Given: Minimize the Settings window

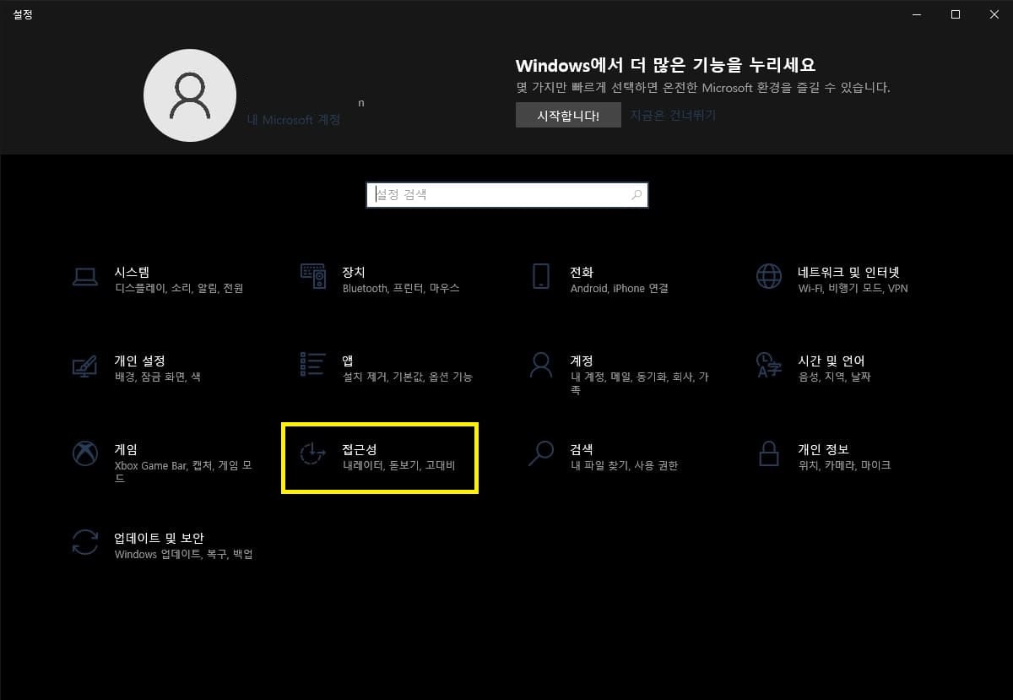Looking at the screenshot, I should 916,14.
